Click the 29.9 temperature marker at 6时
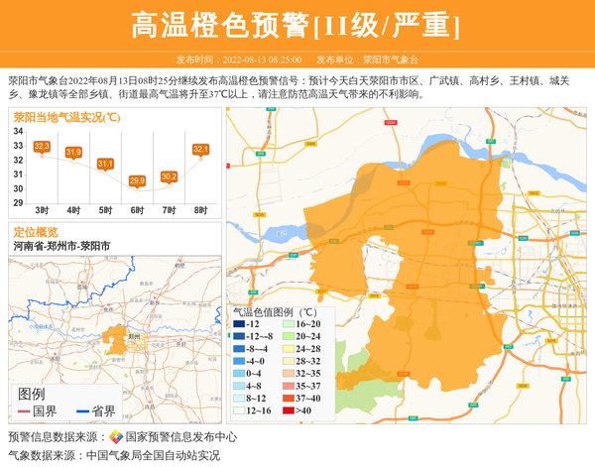 coord(137,180)
